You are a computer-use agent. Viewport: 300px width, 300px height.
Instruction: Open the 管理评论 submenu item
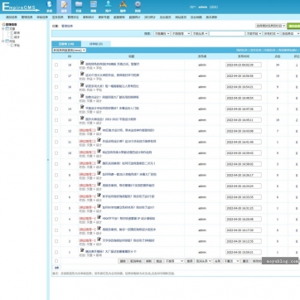(x=73, y=17)
